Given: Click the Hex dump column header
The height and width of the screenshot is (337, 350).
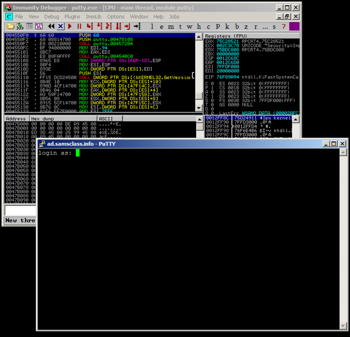Looking at the screenshot, I should tap(64, 118).
